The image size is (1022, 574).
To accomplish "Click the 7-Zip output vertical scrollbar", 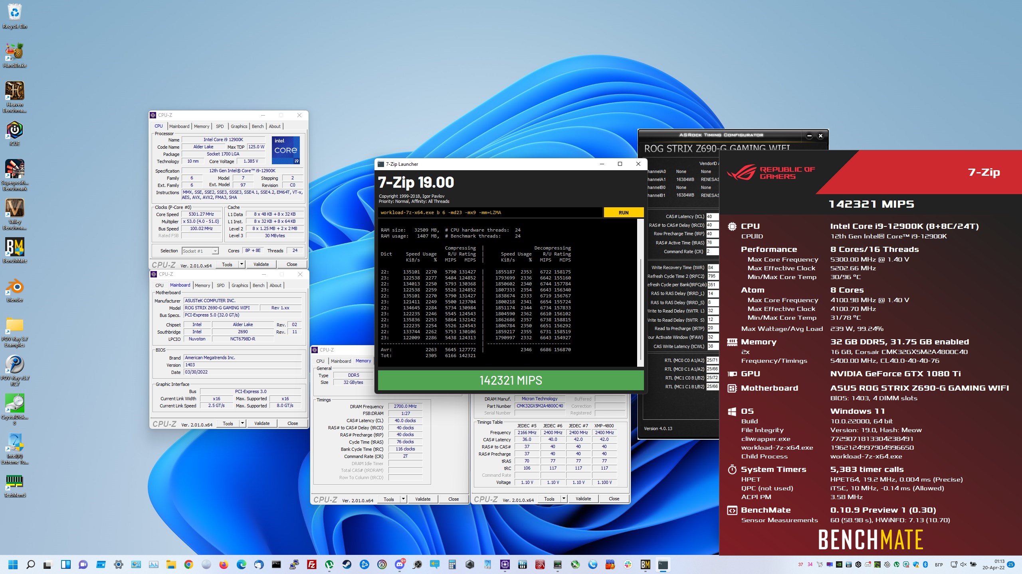I will coord(641,293).
